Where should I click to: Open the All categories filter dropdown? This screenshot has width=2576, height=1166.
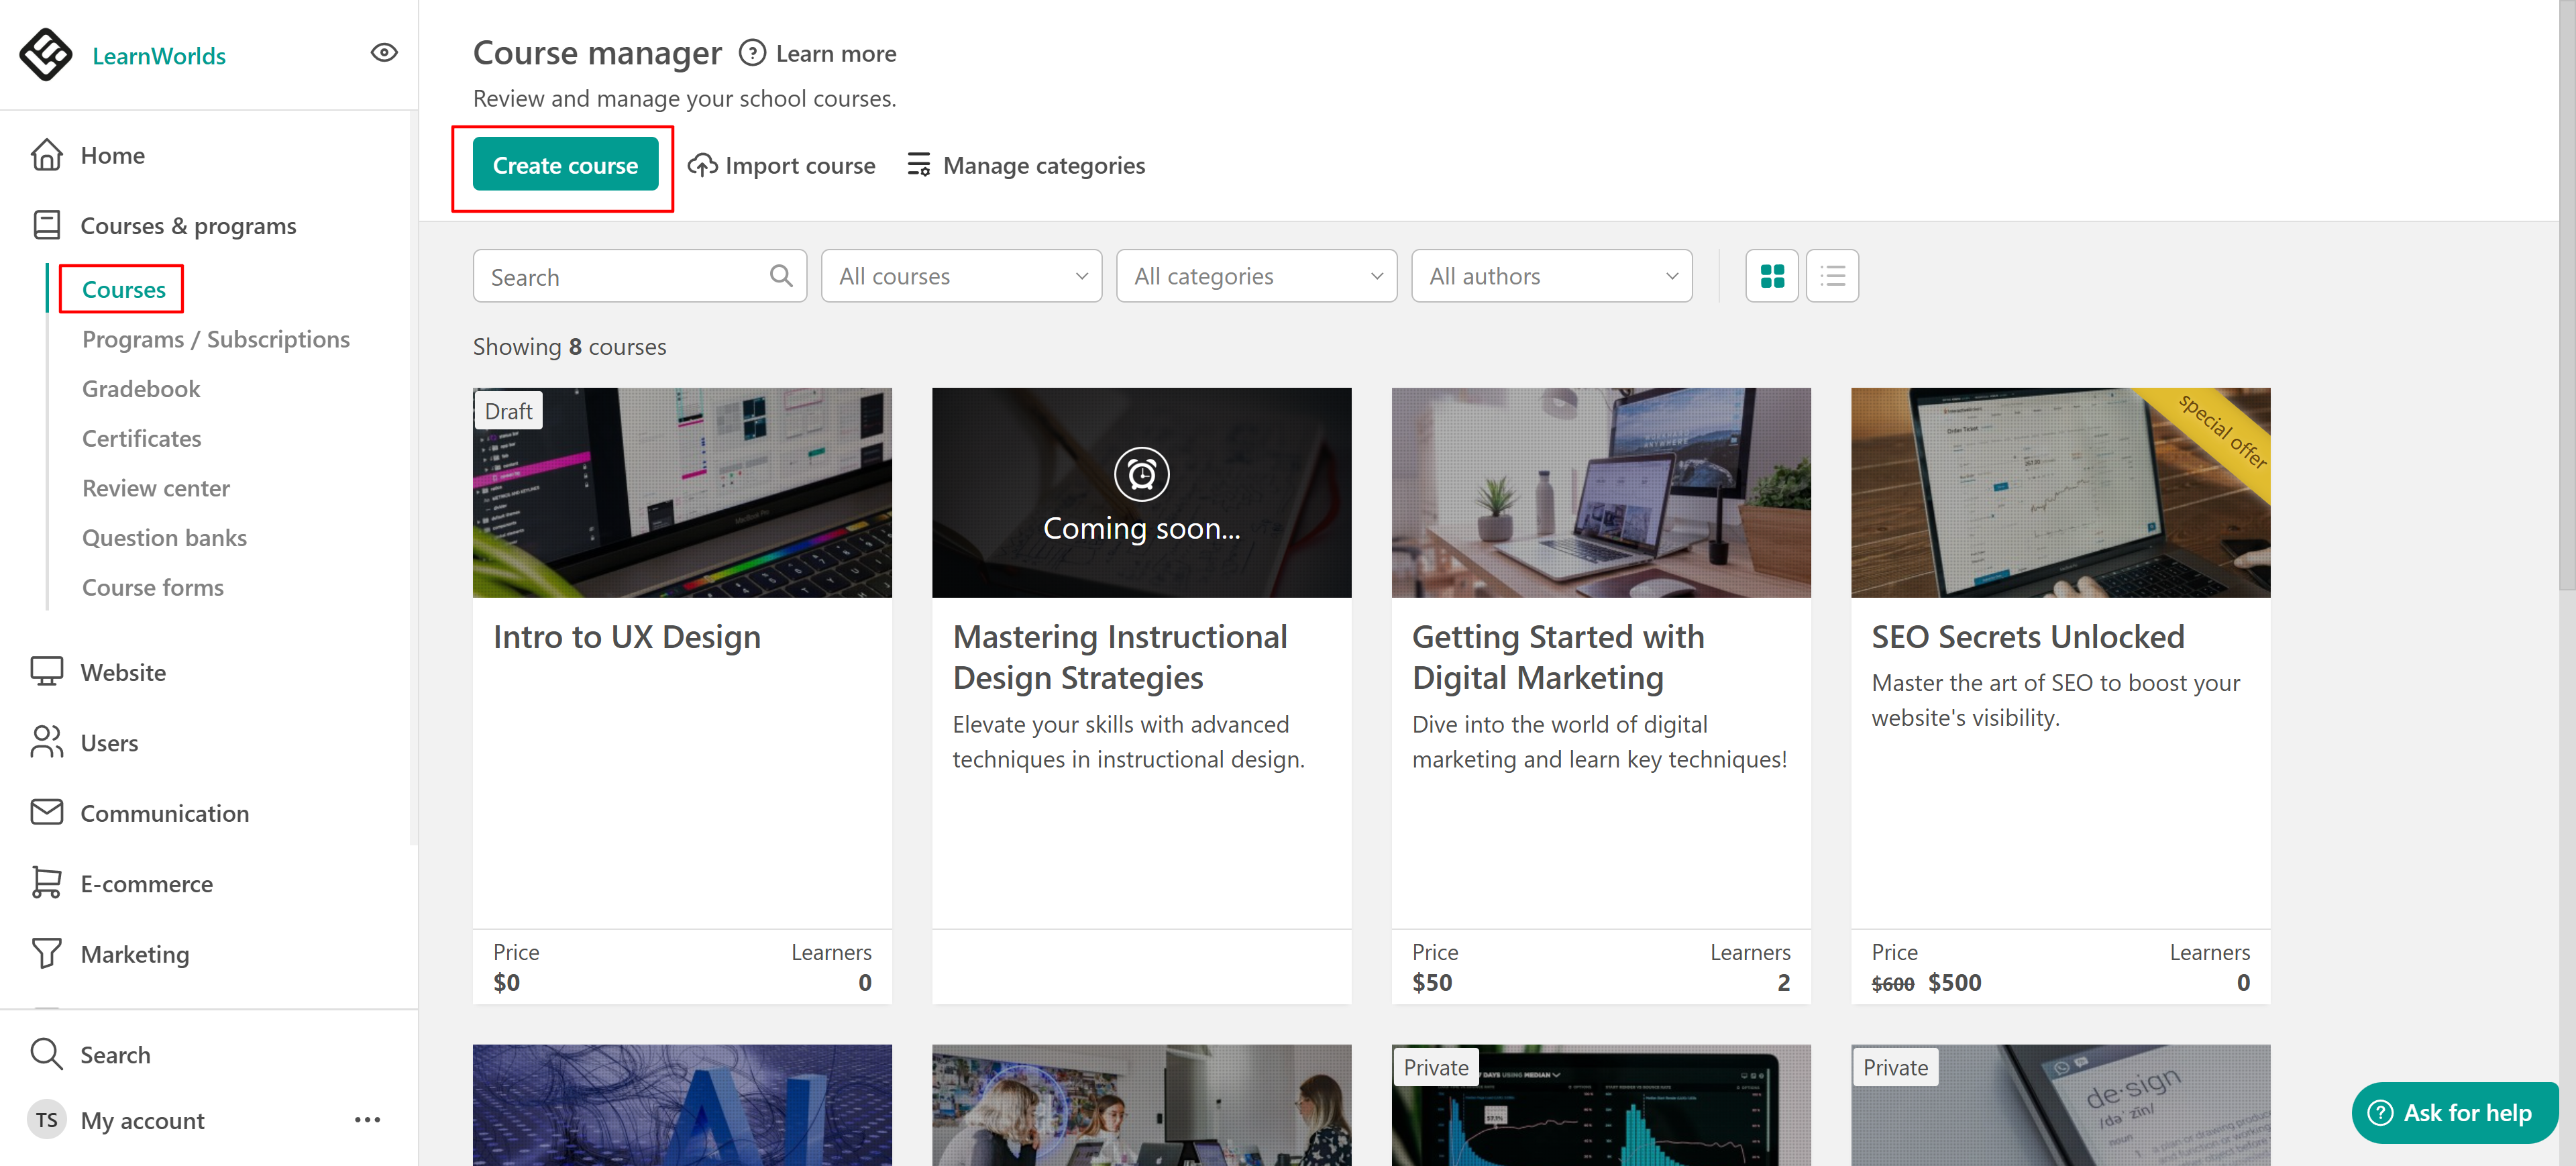1256,276
